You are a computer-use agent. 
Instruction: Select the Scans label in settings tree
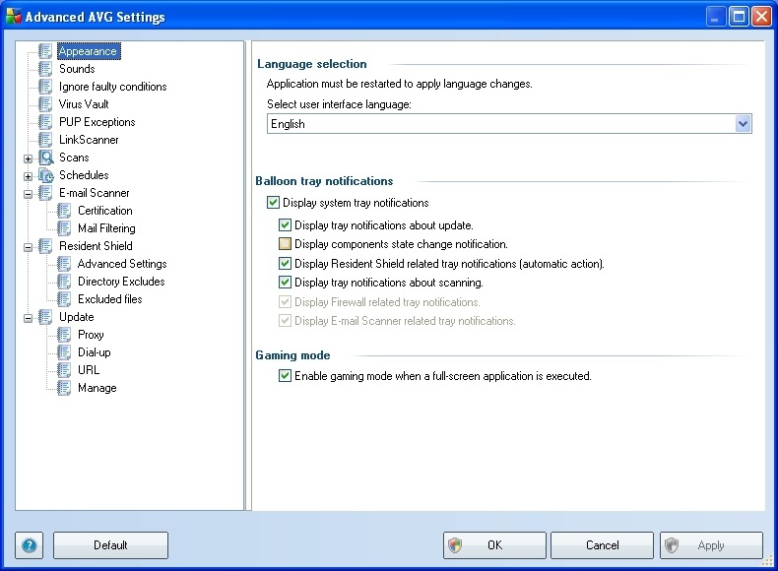tap(74, 158)
